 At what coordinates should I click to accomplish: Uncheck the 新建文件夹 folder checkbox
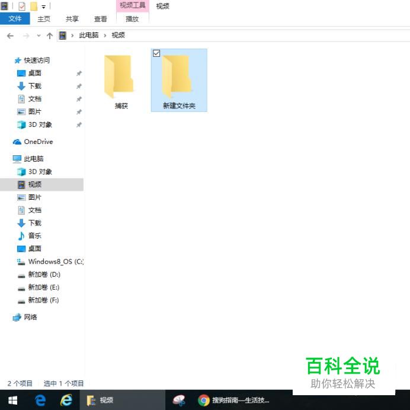tap(156, 53)
